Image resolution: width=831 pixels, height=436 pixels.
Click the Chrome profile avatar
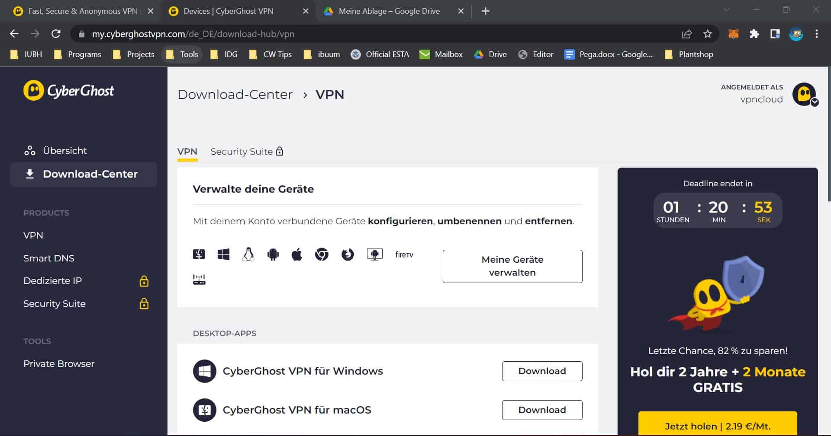coord(796,34)
